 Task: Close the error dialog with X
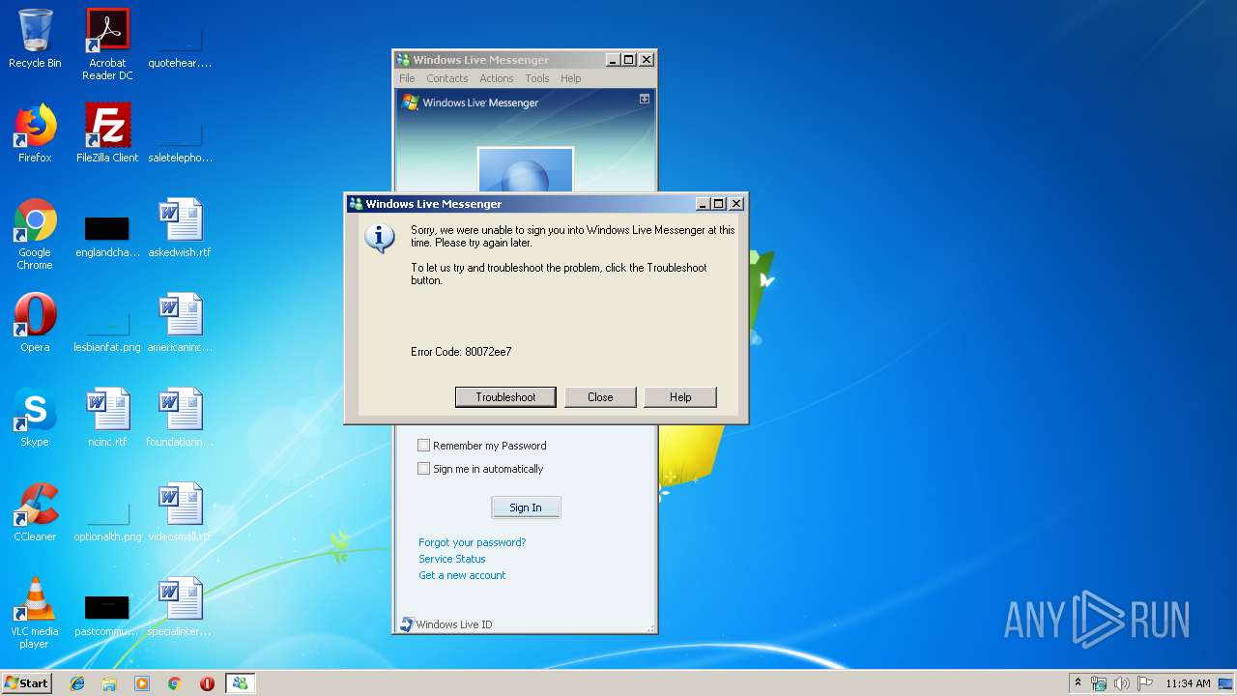pyautogui.click(x=736, y=204)
